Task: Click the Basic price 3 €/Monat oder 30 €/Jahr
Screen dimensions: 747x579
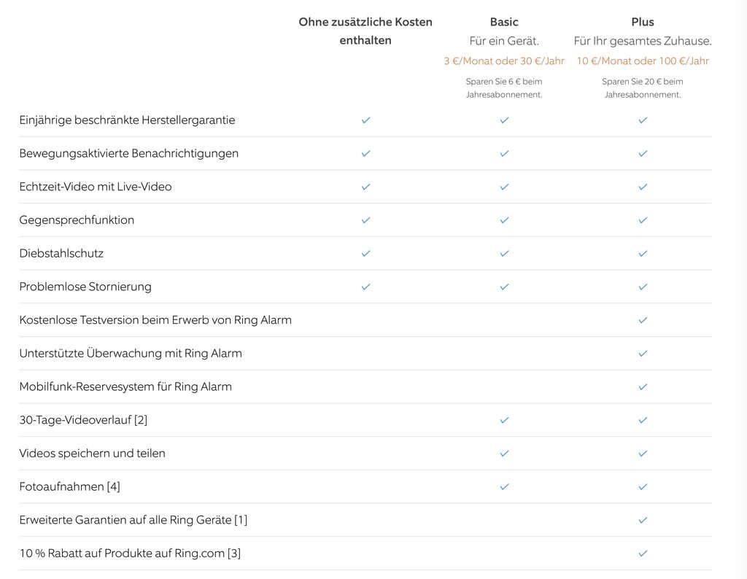Action: [x=504, y=61]
